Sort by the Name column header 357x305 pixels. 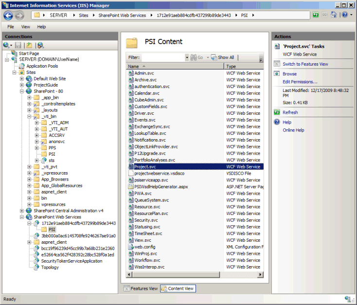(x=175, y=66)
